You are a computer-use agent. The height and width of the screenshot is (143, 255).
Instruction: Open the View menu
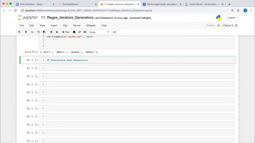(42, 25)
